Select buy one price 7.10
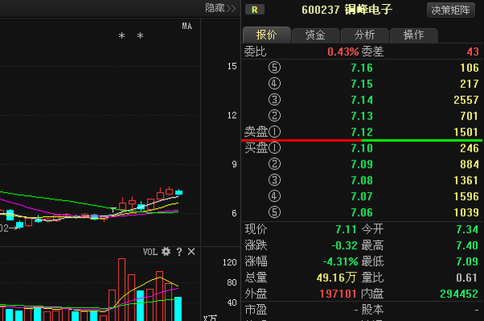This screenshot has width=484, height=321. click(x=361, y=148)
